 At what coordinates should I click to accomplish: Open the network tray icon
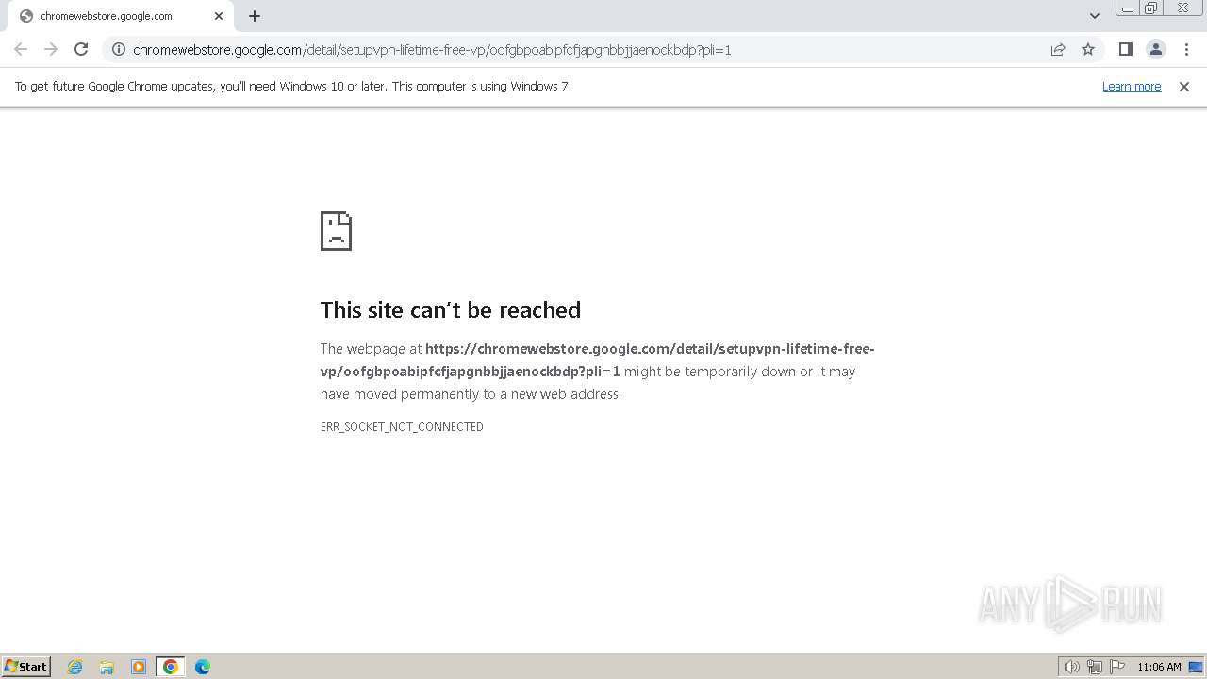[x=1095, y=667]
